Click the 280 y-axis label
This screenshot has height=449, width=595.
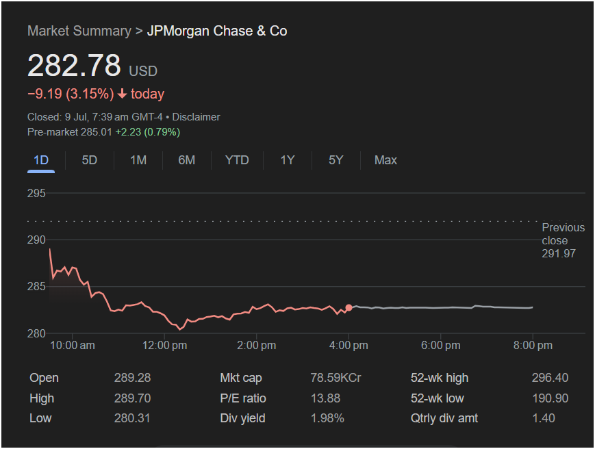[x=36, y=333]
